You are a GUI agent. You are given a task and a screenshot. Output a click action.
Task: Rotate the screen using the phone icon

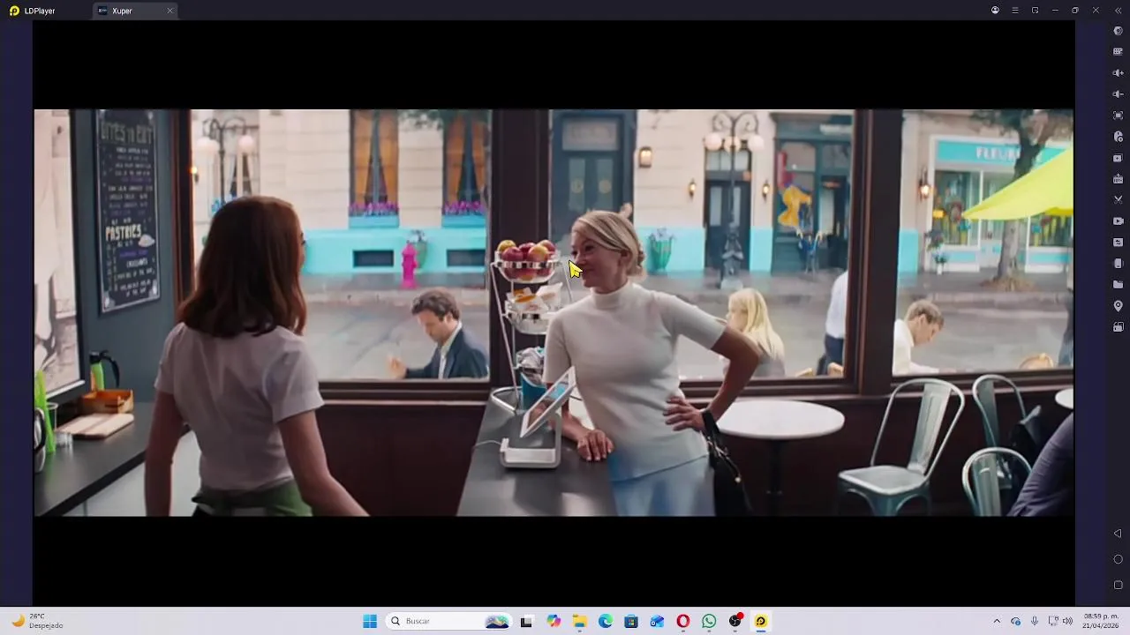point(1118,264)
